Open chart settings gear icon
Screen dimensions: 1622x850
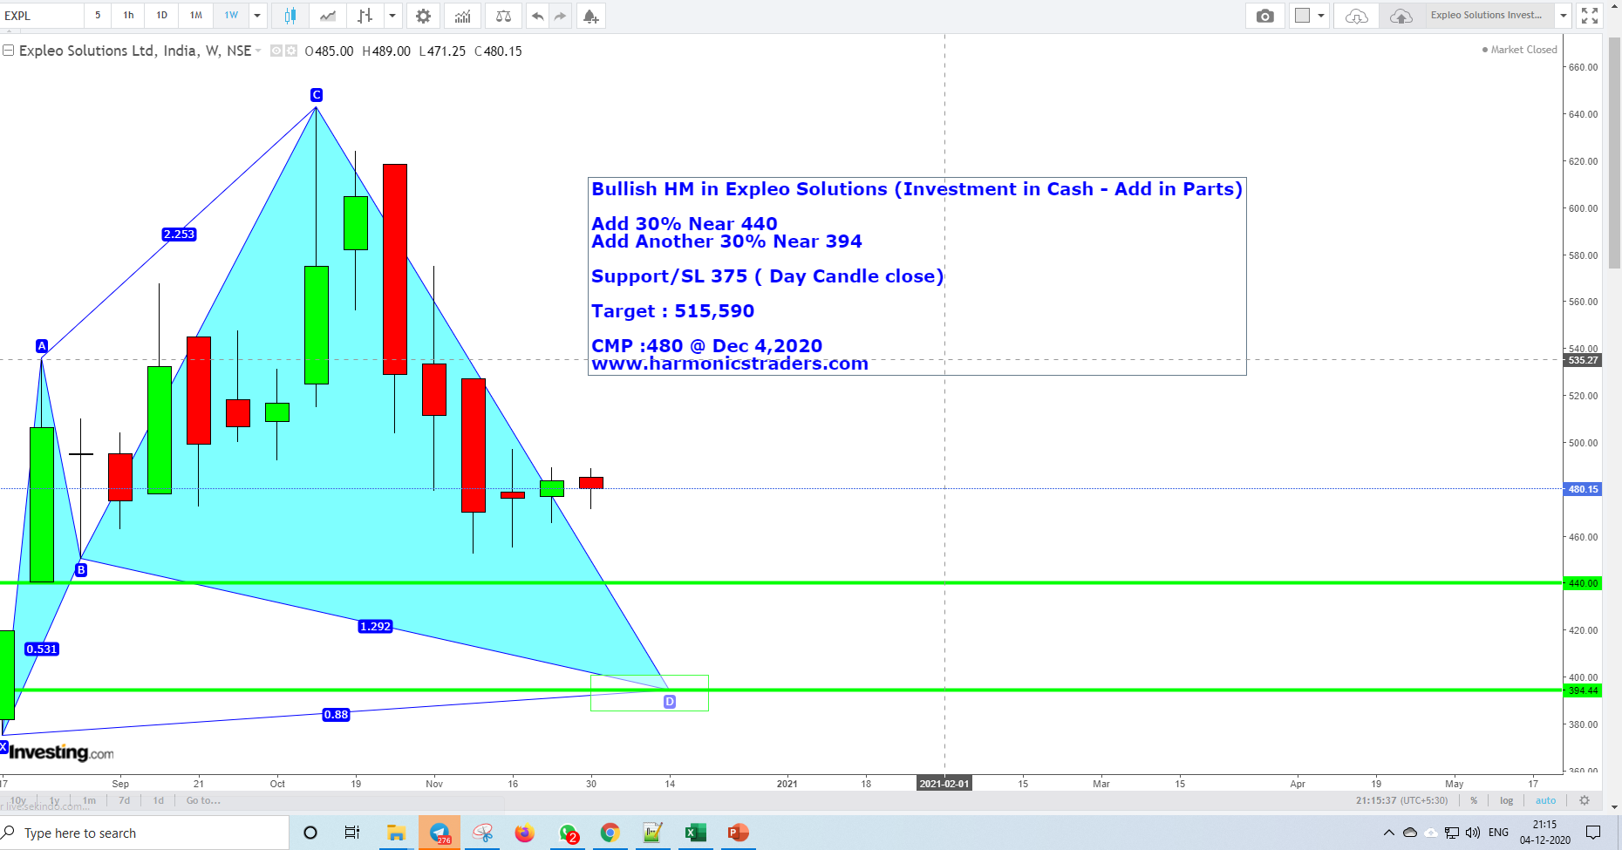(423, 15)
